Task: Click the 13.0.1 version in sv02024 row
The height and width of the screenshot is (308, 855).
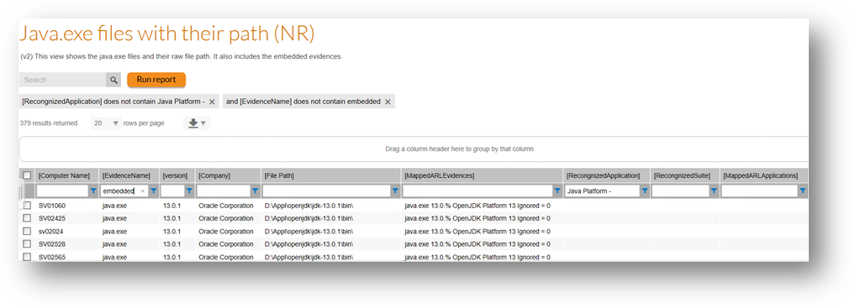Action: point(172,232)
